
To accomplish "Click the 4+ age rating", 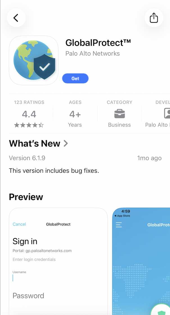I will click(75, 114).
